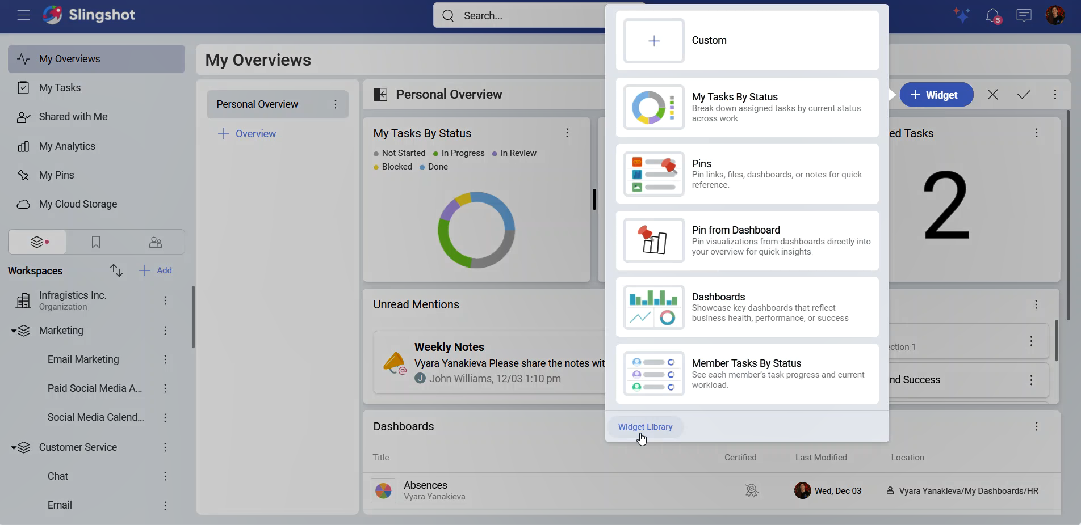Viewport: 1081px width, 525px height.
Task: Discard changes with the X icon
Action: [992, 95]
